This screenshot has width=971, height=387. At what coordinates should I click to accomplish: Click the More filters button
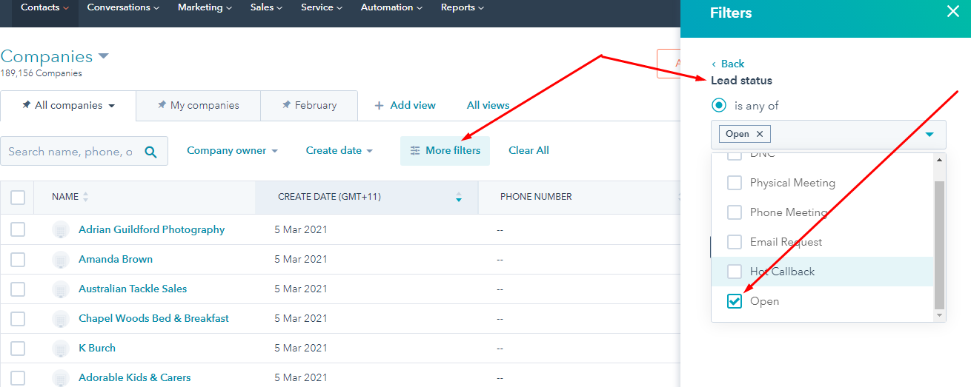[x=445, y=151]
